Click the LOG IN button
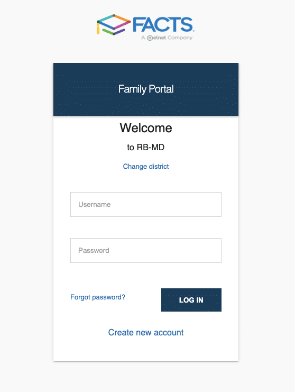295x392 pixels. click(191, 300)
